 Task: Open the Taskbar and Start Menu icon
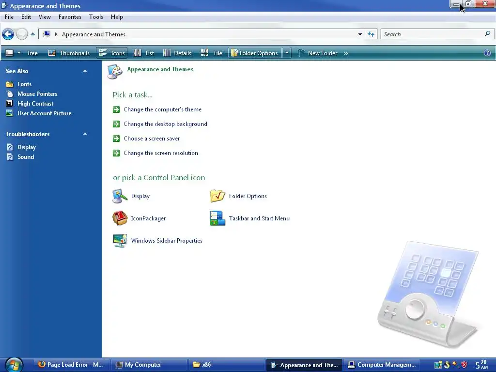(x=217, y=218)
